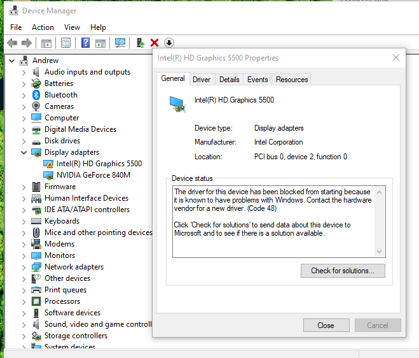Switch to the Driver tab
Screen dimensions: 419x358
(202, 80)
